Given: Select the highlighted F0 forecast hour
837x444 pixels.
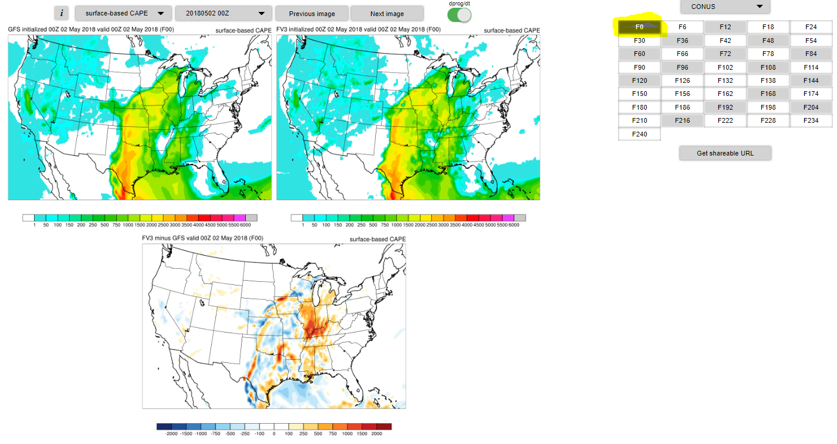Looking at the screenshot, I should point(639,27).
